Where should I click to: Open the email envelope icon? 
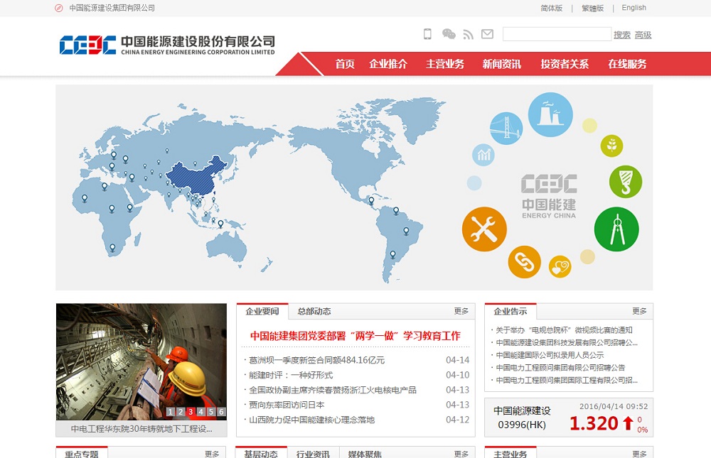(488, 34)
